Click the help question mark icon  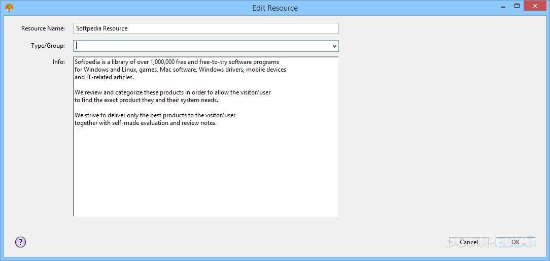[x=21, y=242]
